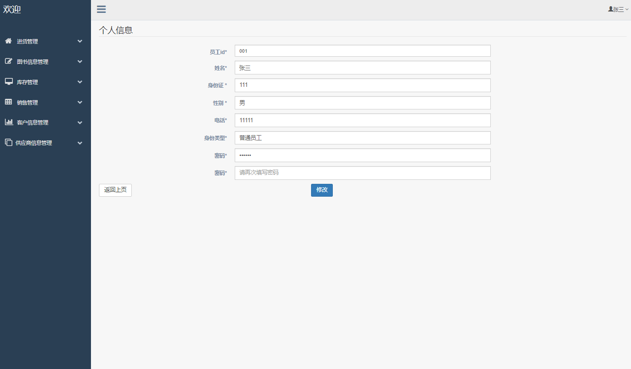This screenshot has width=631, height=369.
Task: Open the 图书信息管理 sidebar menu
Action: pos(45,62)
